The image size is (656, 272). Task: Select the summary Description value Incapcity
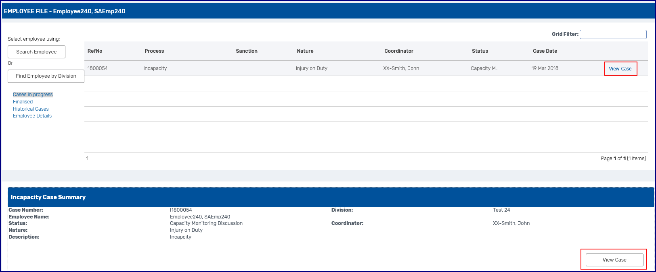click(x=180, y=237)
